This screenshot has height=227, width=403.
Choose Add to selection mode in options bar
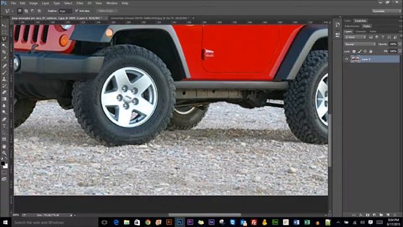click(26, 11)
